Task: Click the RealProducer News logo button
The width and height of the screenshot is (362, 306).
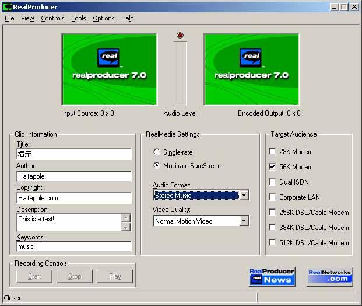Action: (x=272, y=276)
